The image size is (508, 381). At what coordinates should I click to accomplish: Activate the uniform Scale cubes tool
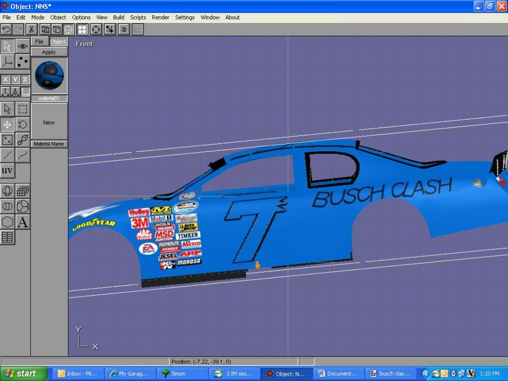tap(23, 140)
